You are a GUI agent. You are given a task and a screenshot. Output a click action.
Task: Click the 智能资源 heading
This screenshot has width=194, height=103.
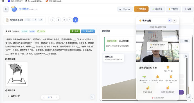106,31
